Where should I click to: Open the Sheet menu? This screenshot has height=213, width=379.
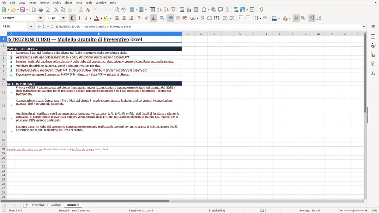coord(68,3)
